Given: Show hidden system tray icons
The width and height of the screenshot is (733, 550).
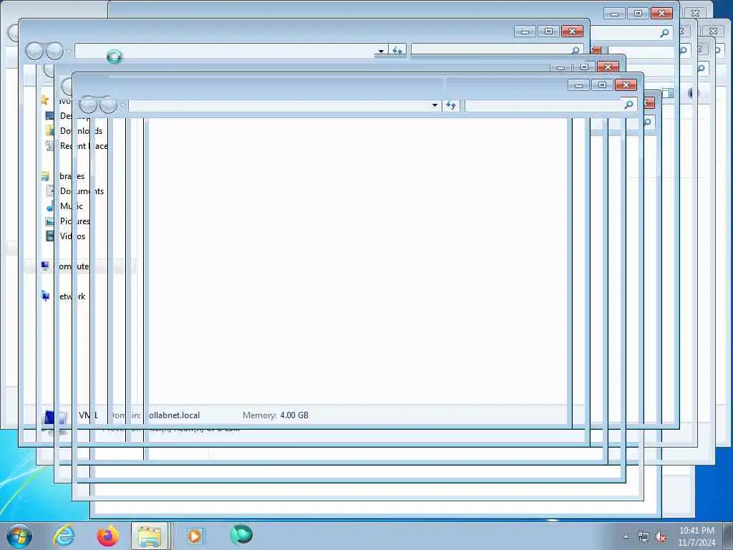Looking at the screenshot, I should [626, 536].
